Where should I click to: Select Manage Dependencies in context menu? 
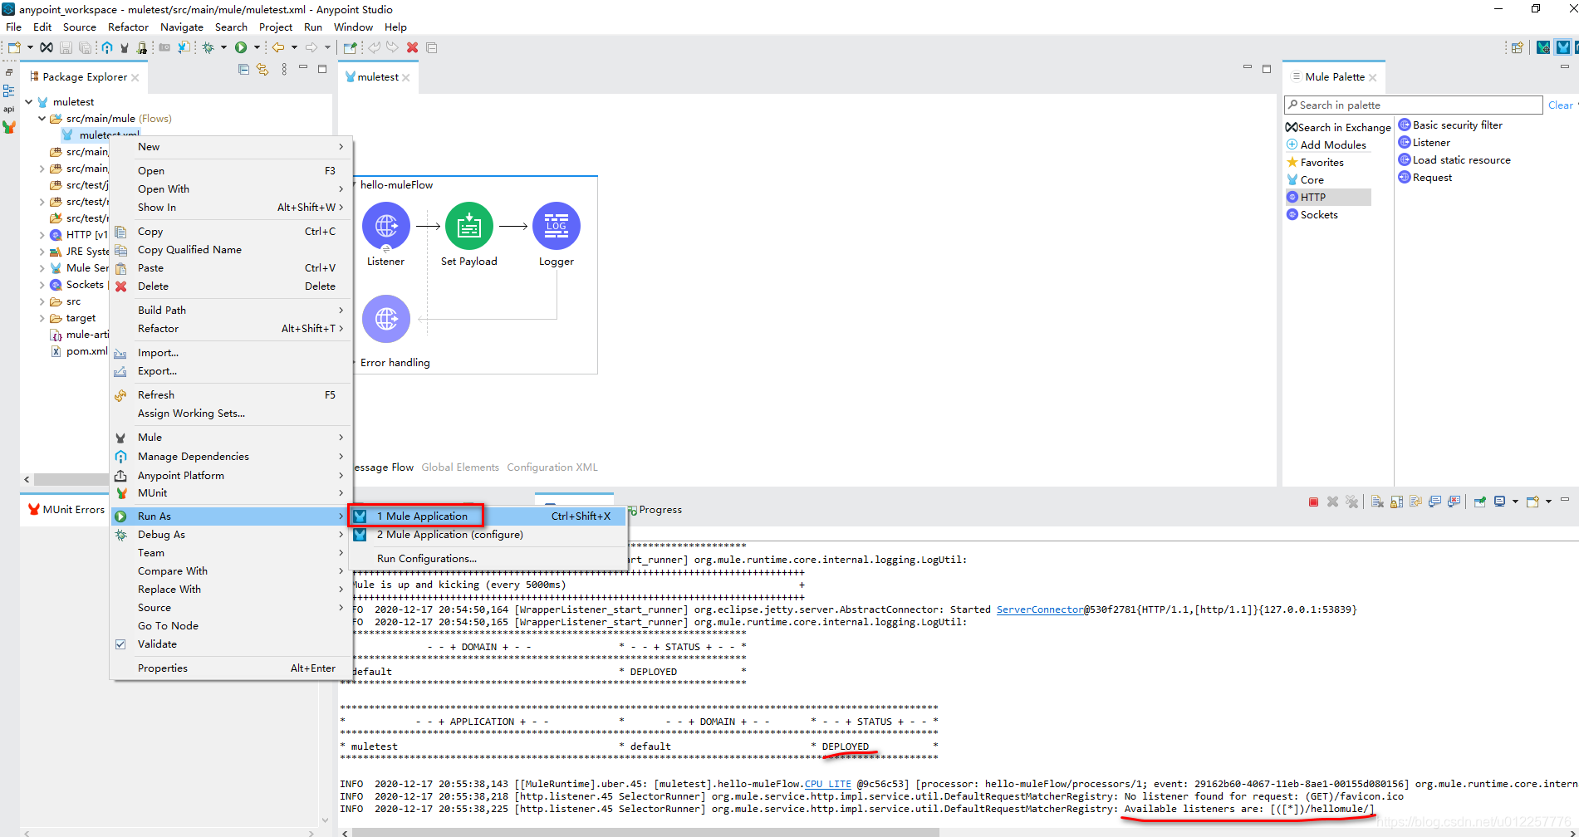[231, 457]
